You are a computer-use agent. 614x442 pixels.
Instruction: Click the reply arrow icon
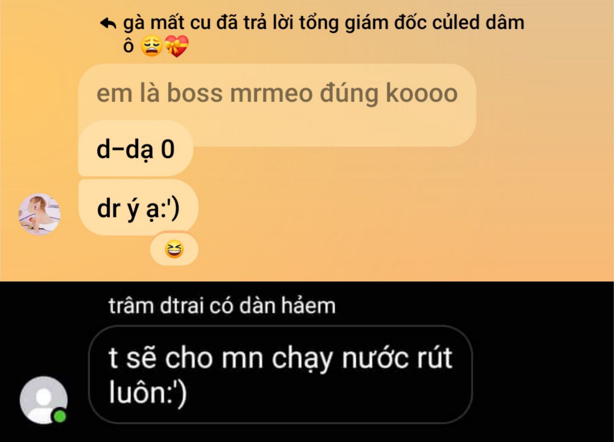click(x=108, y=23)
